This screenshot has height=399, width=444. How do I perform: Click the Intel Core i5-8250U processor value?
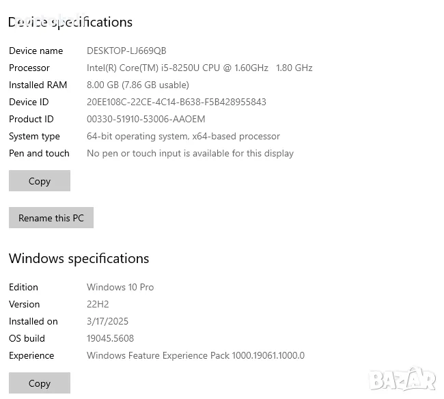click(x=199, y=68)
